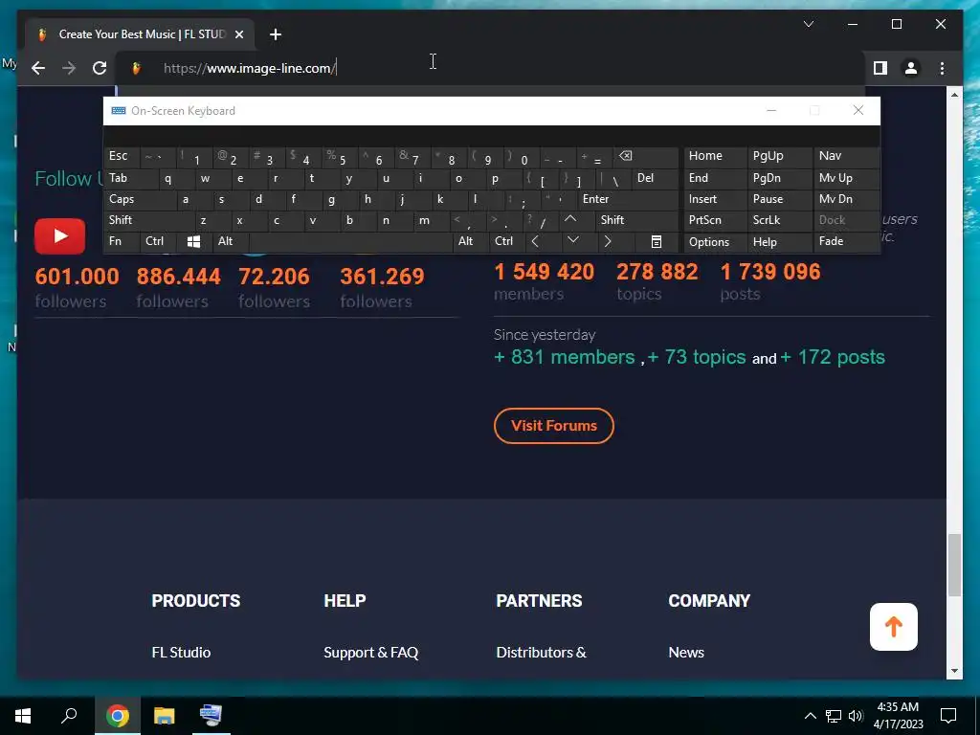The height and width of the screenshot is (735, 980).
Task: Minimize the On-Screen Keyboard window
Action: point(771,111)
